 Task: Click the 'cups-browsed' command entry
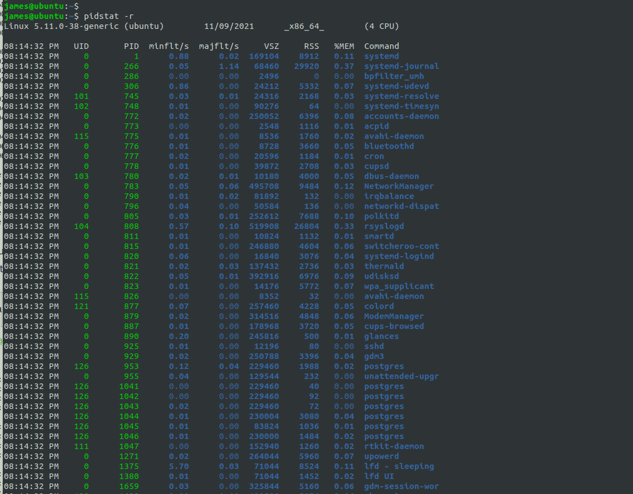[394, 326]
